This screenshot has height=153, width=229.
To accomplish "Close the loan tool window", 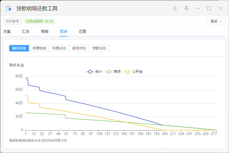I will (x=220, y=8).
